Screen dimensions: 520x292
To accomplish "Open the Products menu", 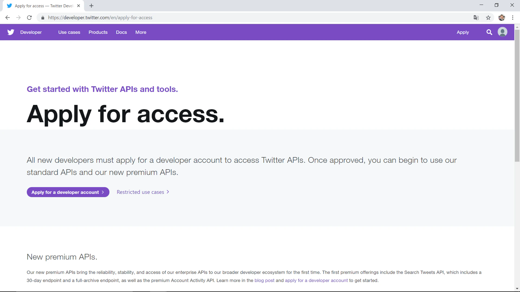I will coord(98,32).
